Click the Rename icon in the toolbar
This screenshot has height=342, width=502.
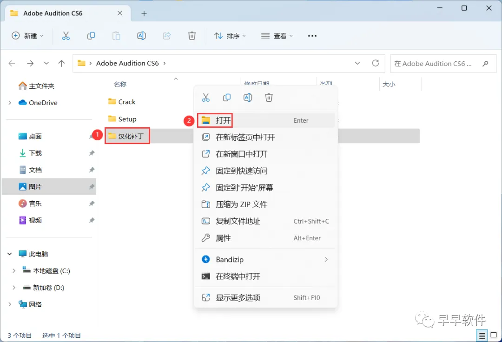[x=141, y=36]
